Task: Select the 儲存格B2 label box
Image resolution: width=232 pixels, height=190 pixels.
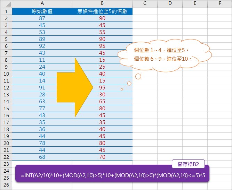Action: coord(189,164)
